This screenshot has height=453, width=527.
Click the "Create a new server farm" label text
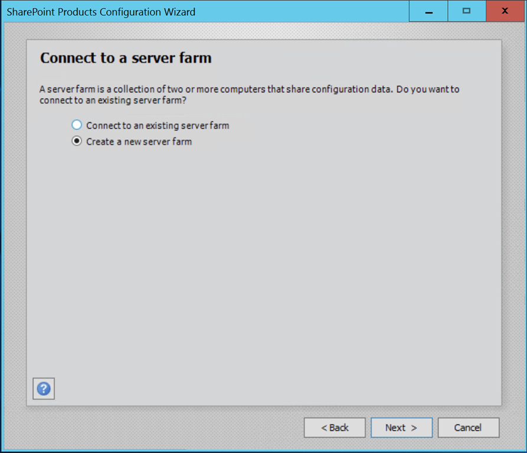click(139, 142)
